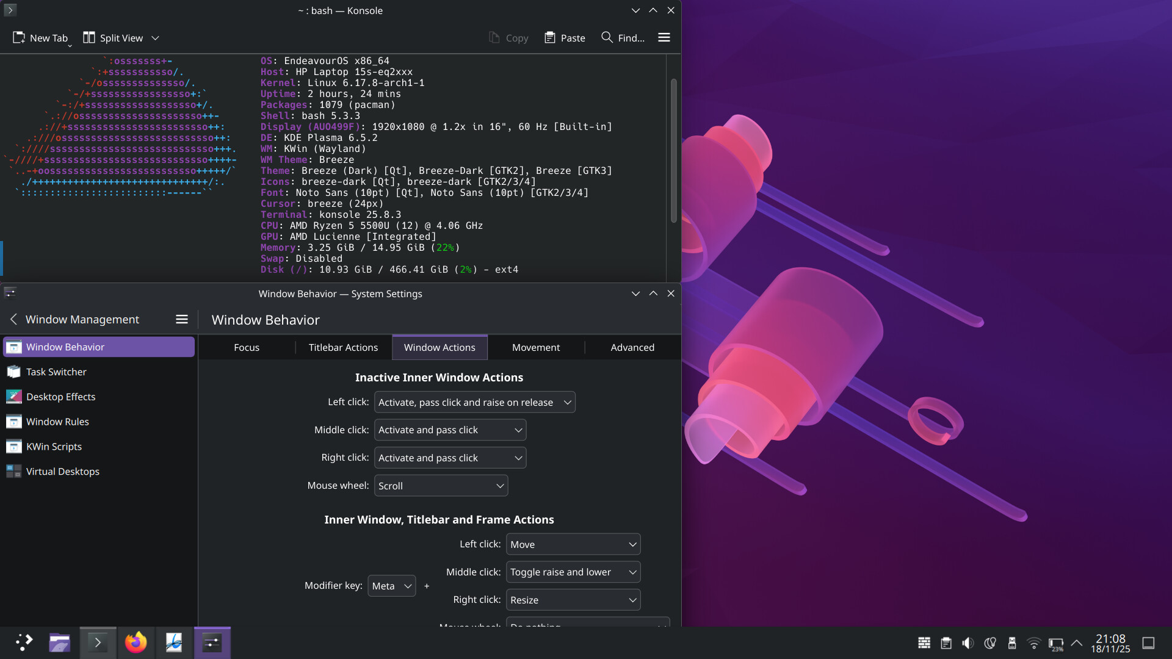Click the Paste button in Konsole
This screenshot has width=1172, height=659.
pyautogui.click(x=565, y=38)
